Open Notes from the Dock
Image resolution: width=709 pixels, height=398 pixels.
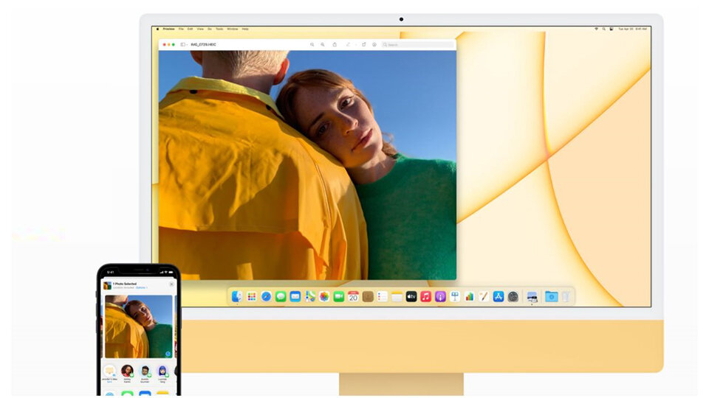[397, 296]
